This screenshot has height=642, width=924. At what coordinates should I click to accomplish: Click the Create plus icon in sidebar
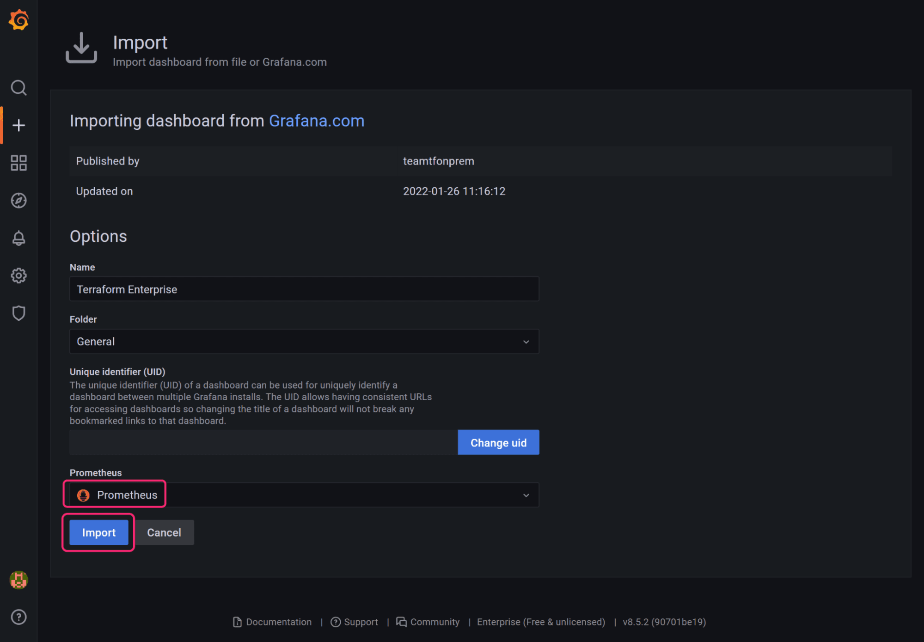pos(18,125)
